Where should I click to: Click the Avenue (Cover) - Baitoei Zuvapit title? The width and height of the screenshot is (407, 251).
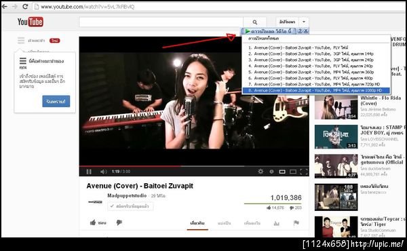140,186
